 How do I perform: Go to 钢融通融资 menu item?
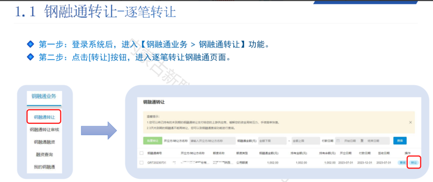[x=44, y=142]
